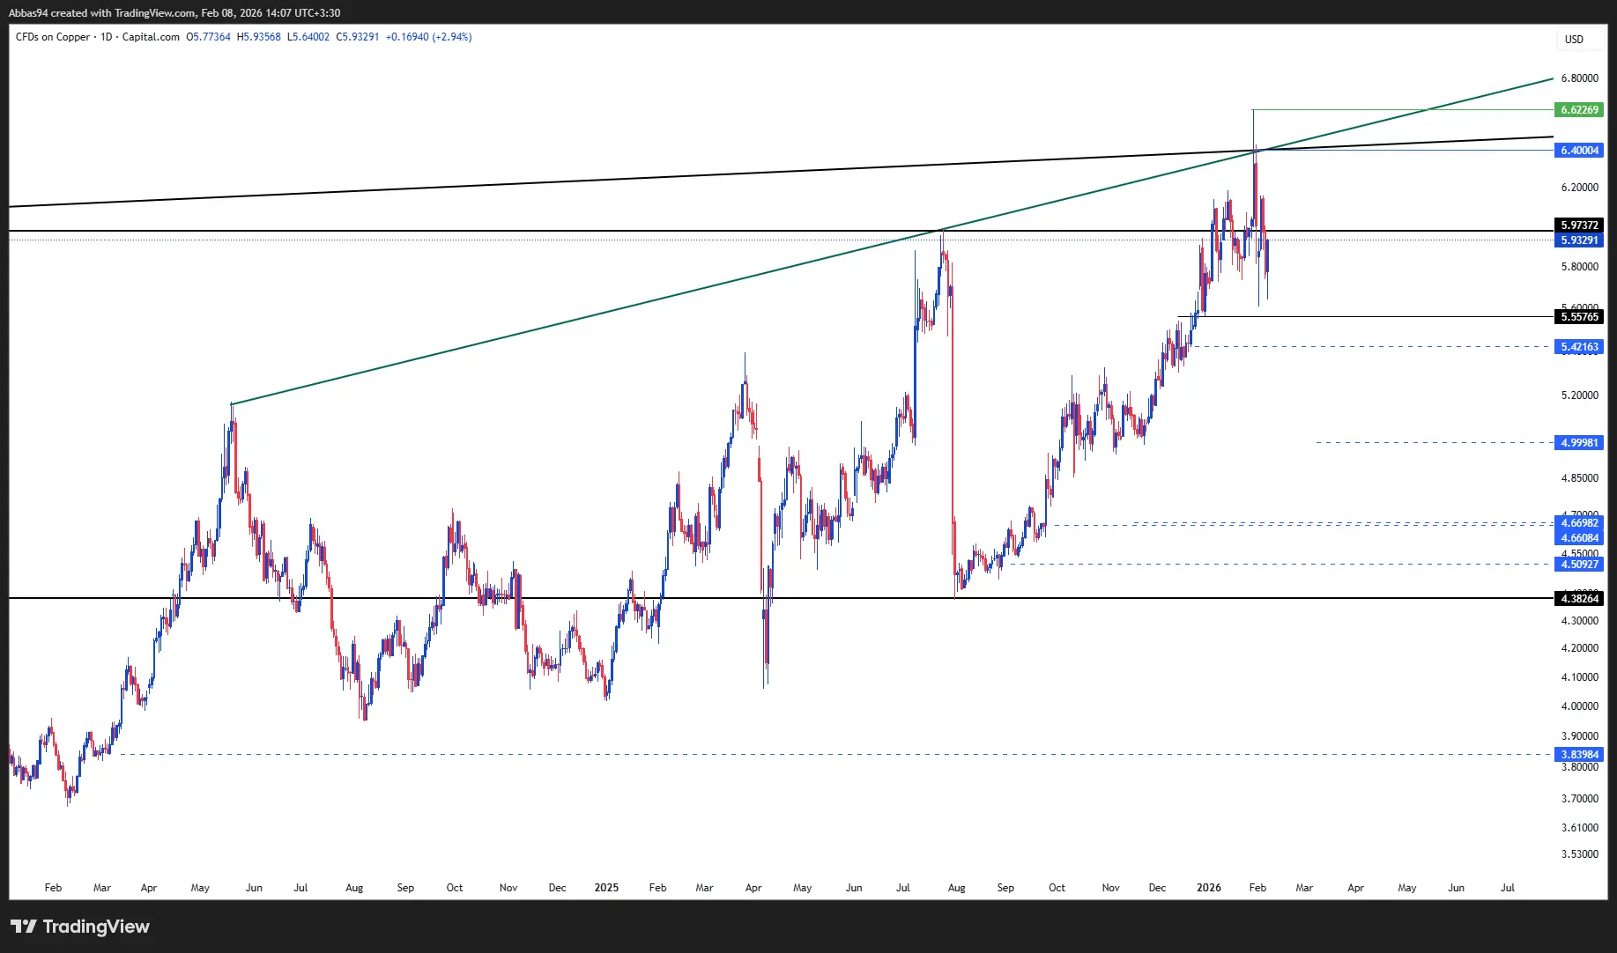Select the 4.99981 price level label
Viewport: 1617px width, 953px height.
[1579, 443]
